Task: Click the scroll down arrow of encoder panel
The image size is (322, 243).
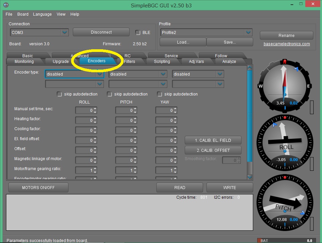Action: (250, 177)
